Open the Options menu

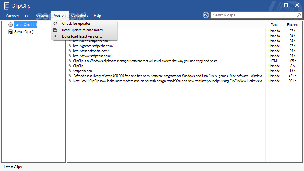point(42,16)
